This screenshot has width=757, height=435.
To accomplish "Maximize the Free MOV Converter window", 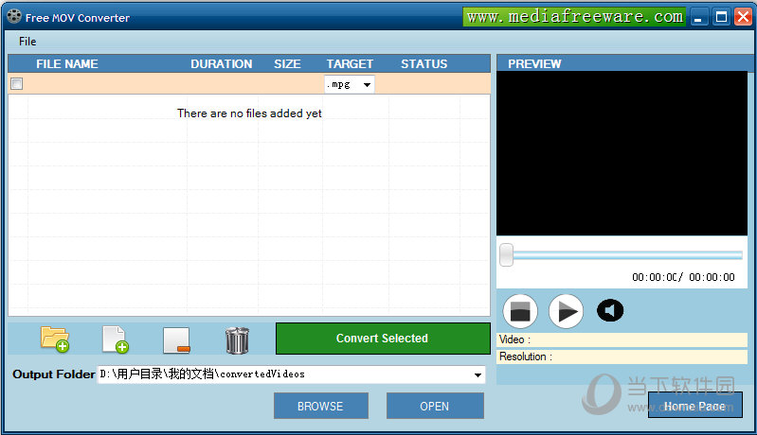I will (x=721, y=17).
